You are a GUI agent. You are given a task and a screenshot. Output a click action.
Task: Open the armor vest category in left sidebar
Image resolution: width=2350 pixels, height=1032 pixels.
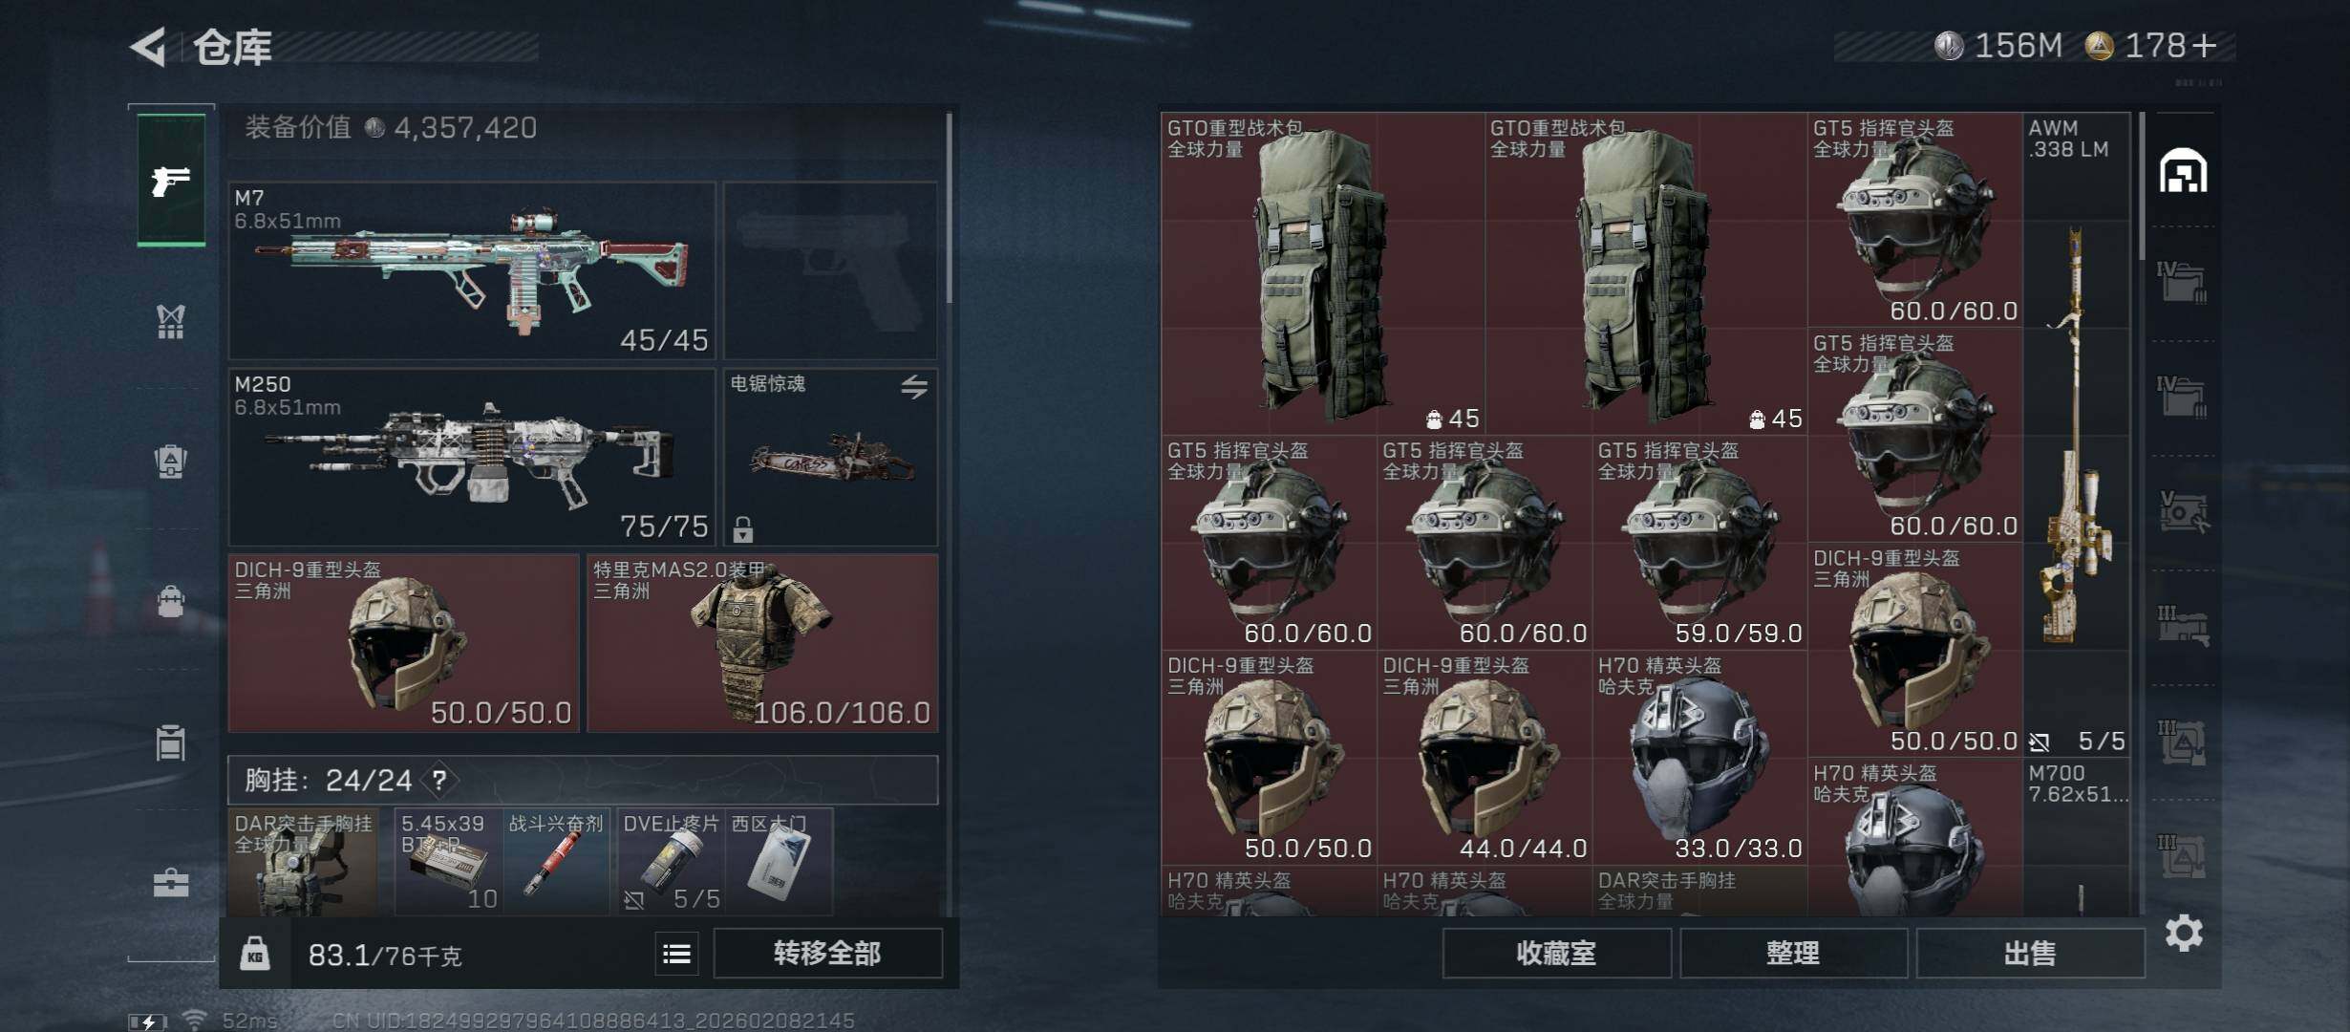click(x=171, y=322)
